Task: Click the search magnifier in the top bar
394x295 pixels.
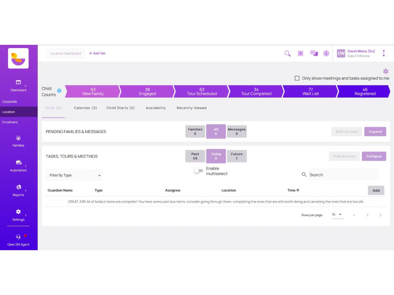Action: tap(287, 53)
